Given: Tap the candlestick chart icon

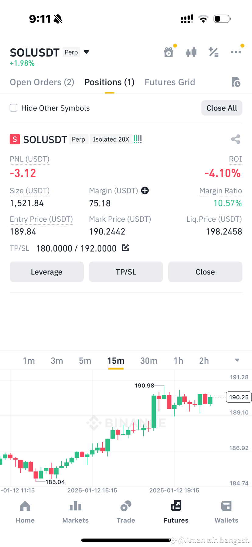Looking at the screenshot, I should 191,52.
